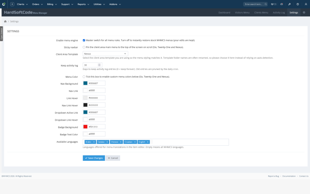Open the Visitors Menu tab
This screenshot has height=194, width=310.
tap(242, 12)
